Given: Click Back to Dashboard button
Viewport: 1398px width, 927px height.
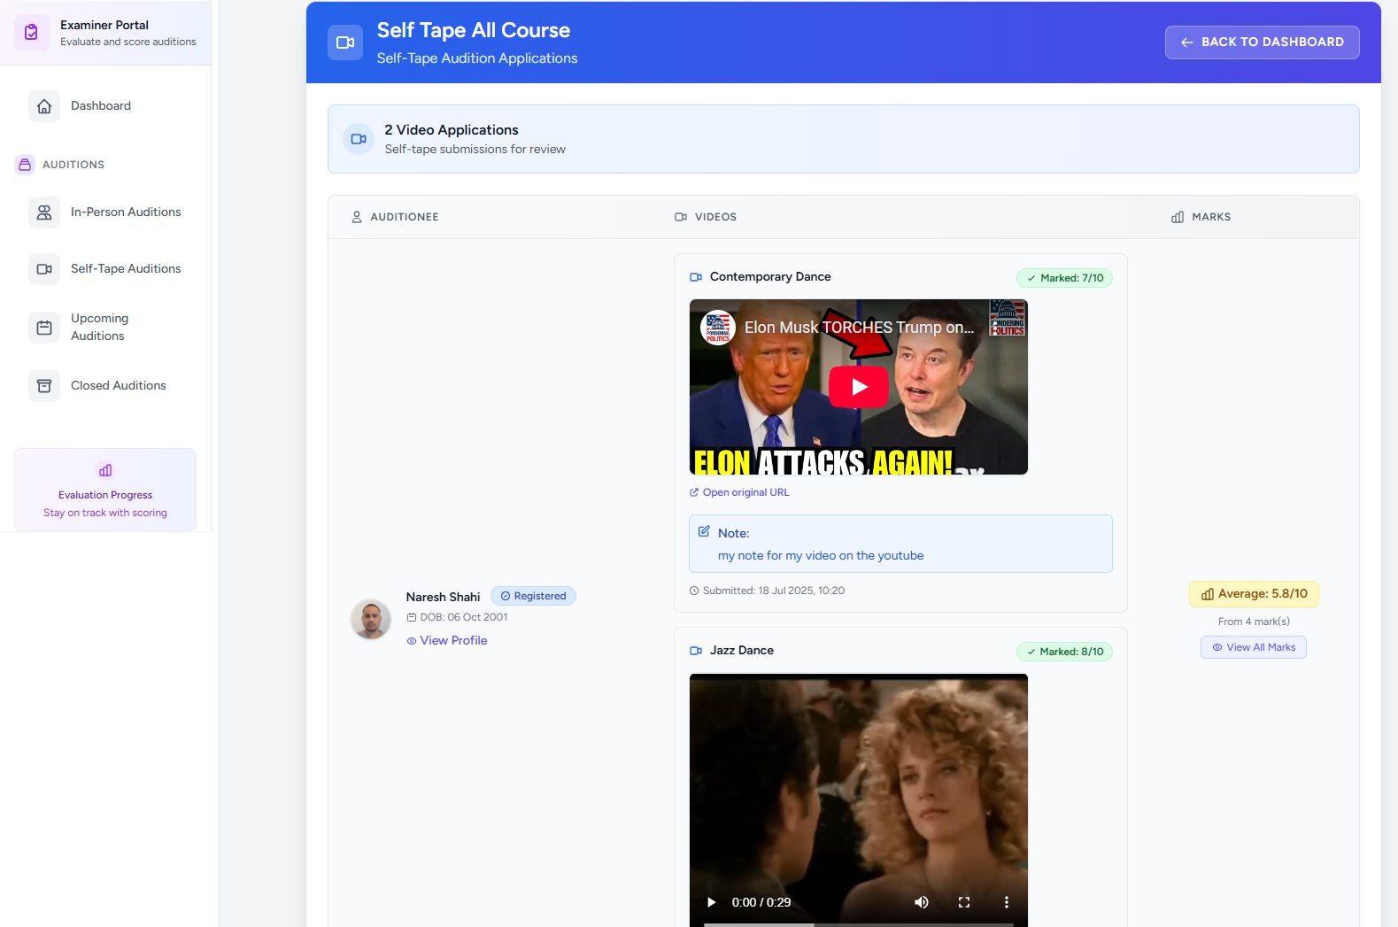Looking at the screenshot, I should point(1262,42).
